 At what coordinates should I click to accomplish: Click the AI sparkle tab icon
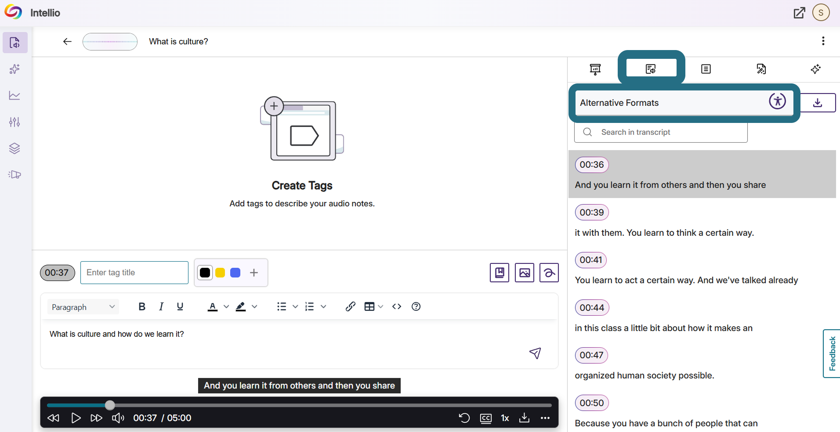[x=816, y=69]
